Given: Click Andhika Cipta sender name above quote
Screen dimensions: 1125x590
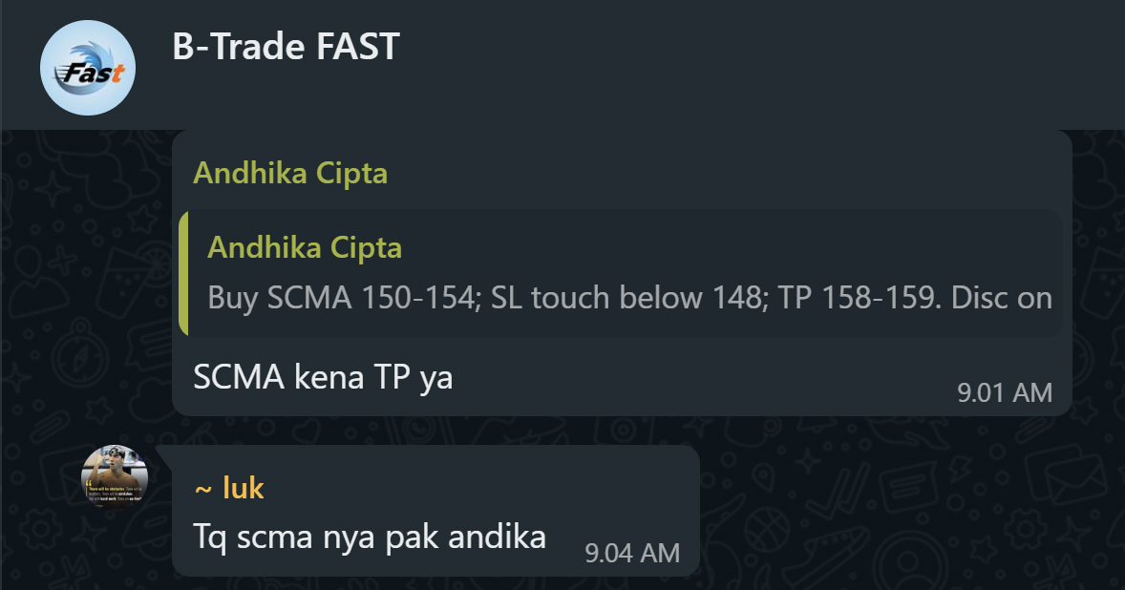Looking at the screenshot, I should coord(289,174).
